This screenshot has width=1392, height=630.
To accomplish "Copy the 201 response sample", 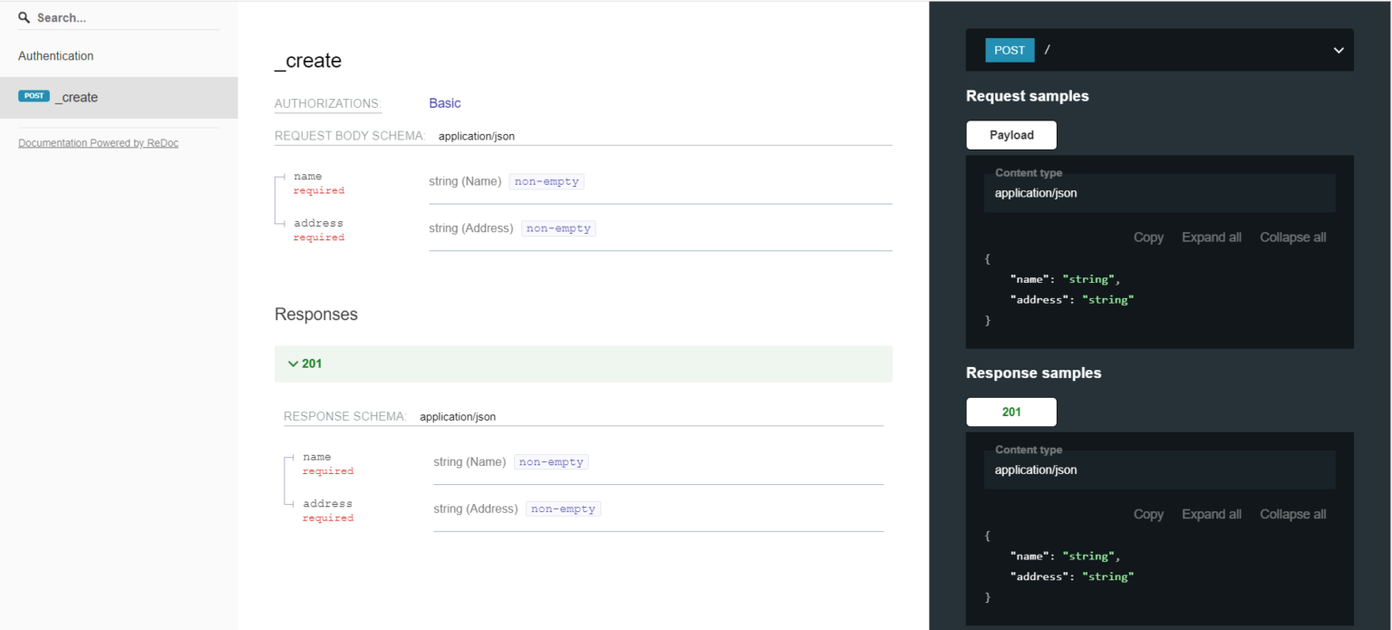I will click(x=1147, y=514).
